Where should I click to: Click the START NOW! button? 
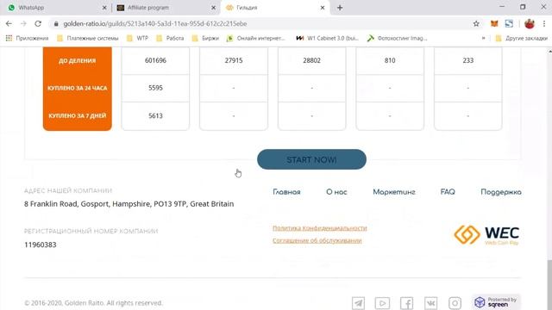311,159
